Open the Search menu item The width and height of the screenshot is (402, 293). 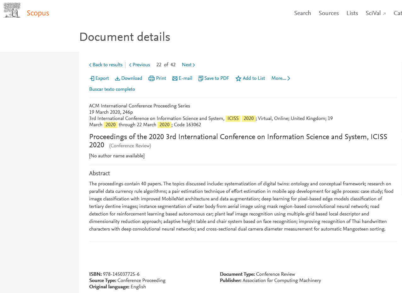coord(302,13)
